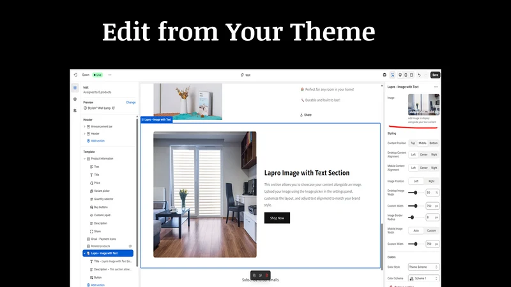Click the Image Border Radius px field
Image resolution: width=511 pixels, height=287 pixels.
tap(432, 217)
